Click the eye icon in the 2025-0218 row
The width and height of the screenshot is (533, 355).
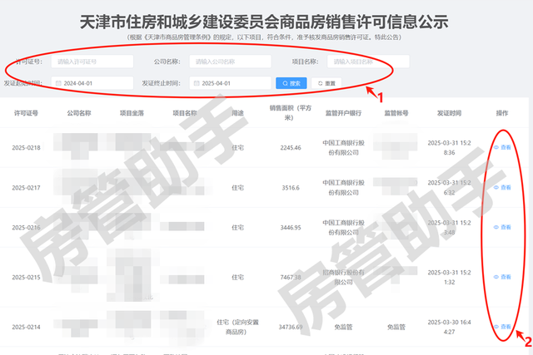496,147
